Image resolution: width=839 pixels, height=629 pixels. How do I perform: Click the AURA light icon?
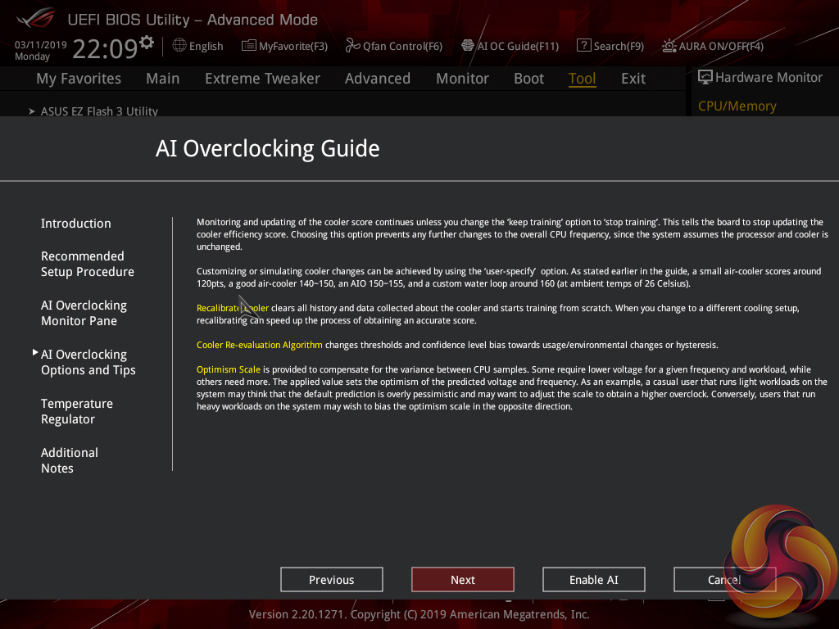click(669, 46)
